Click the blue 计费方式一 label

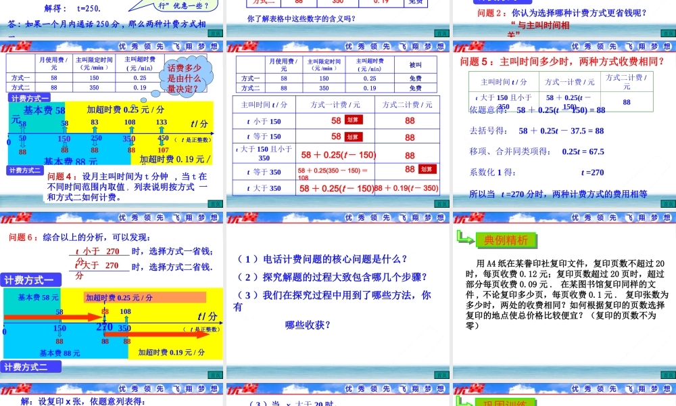point(30,279)
